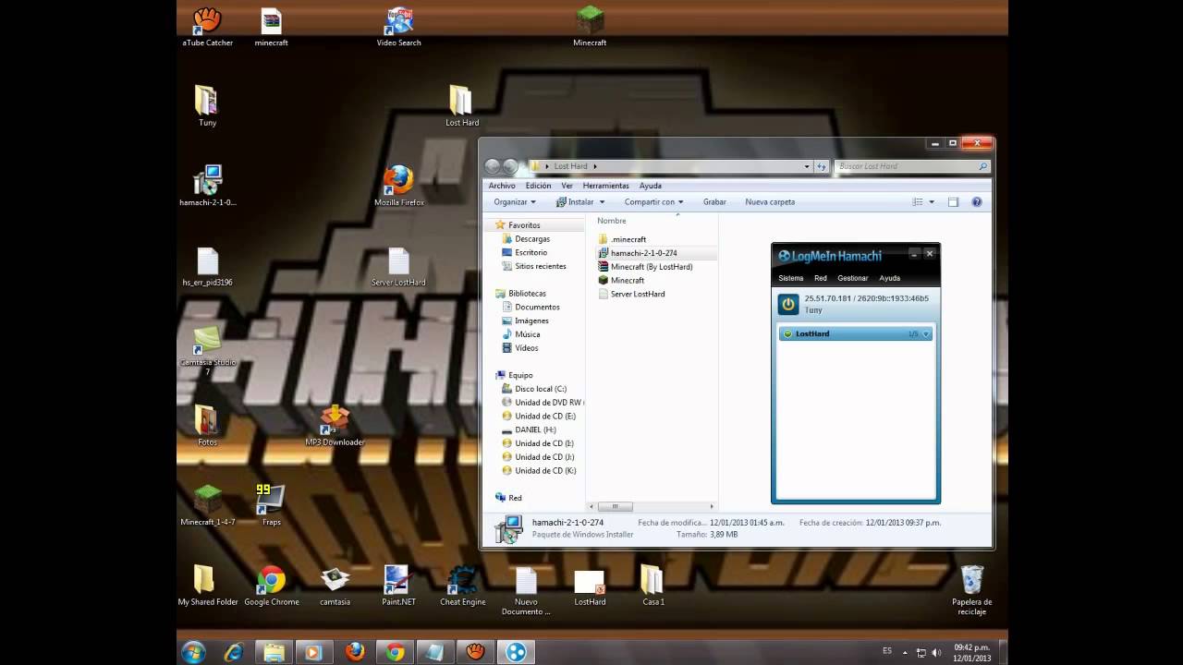Open address bar history dropdown
Image resolution: width=1183 pixels, height=665 pixels.
(807, 166)
